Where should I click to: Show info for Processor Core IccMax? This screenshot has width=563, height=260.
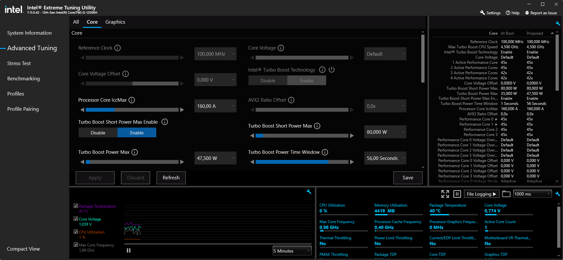point(132,100)
